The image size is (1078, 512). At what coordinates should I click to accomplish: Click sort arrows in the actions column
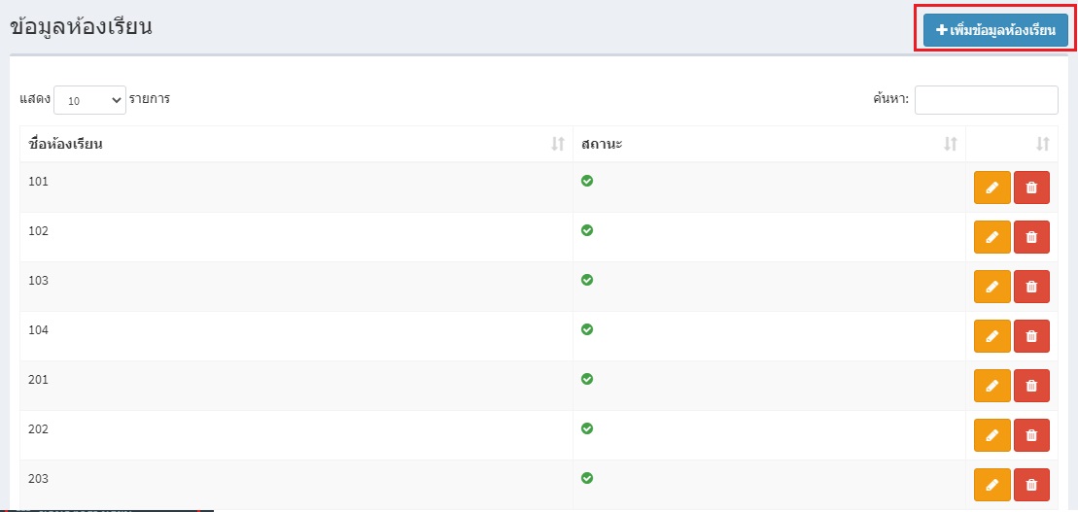pos(1043,145)
